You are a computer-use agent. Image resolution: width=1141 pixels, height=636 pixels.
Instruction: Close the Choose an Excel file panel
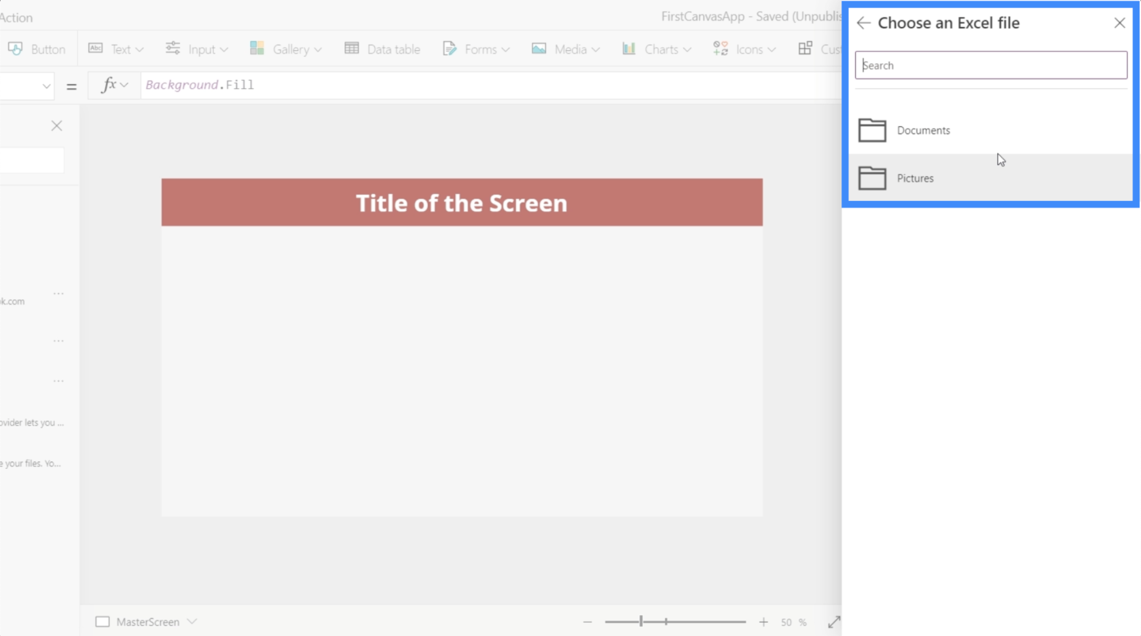pyautogui.click(x=1119, y=23)
